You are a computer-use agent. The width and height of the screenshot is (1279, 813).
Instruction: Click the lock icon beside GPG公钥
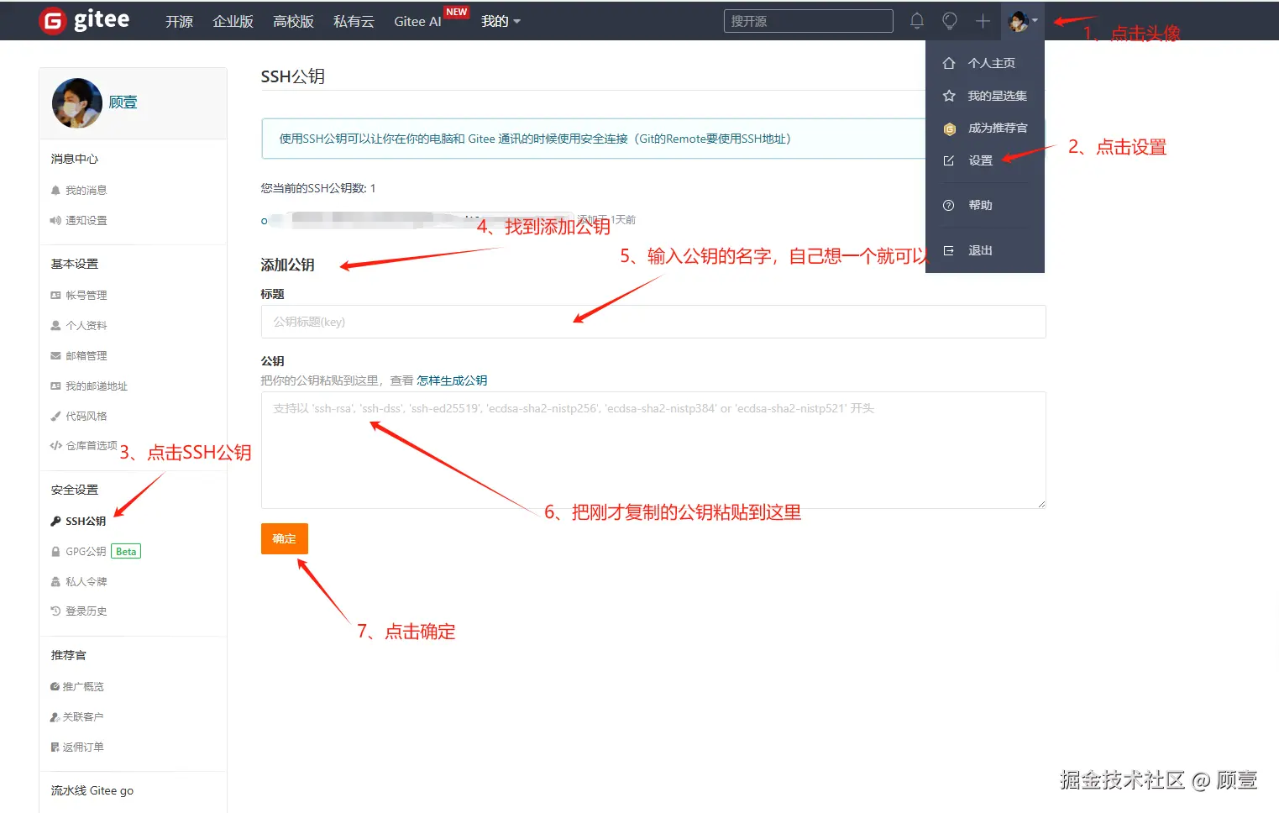[x=55, y=552]
